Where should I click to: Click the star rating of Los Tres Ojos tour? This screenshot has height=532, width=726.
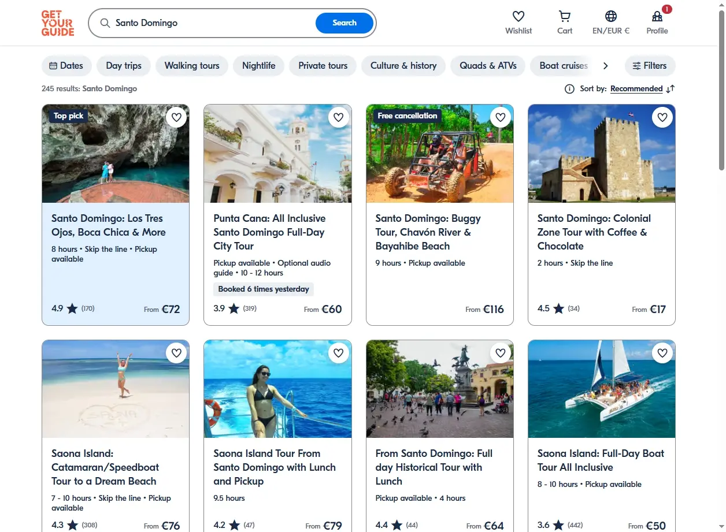click(72, 308)
